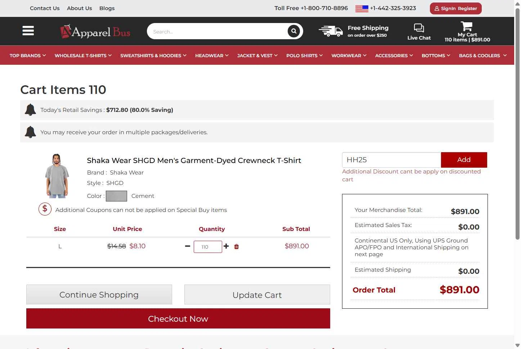Expand the POLO SHIRTS menu
Image resolution: width=521 pixels, height=349 pixels.
[x=305, y=55]
